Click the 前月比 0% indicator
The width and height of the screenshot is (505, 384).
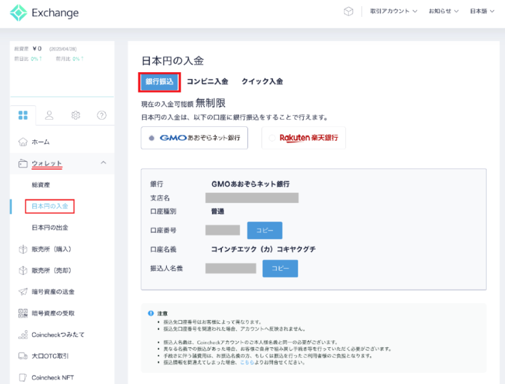coord(70,59)
